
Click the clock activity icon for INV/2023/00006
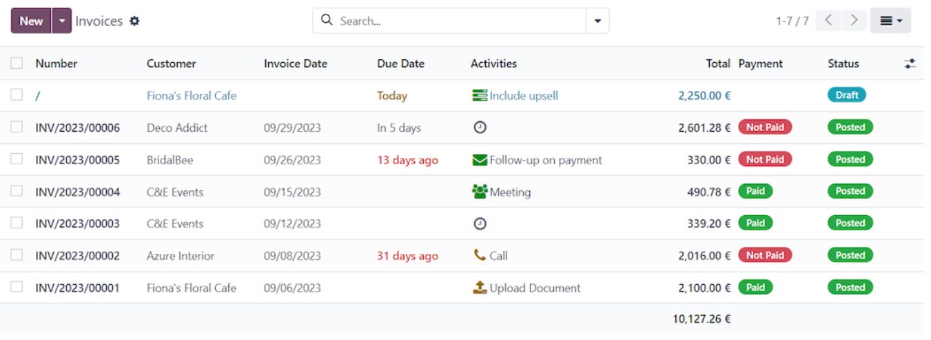click(480, 128)
